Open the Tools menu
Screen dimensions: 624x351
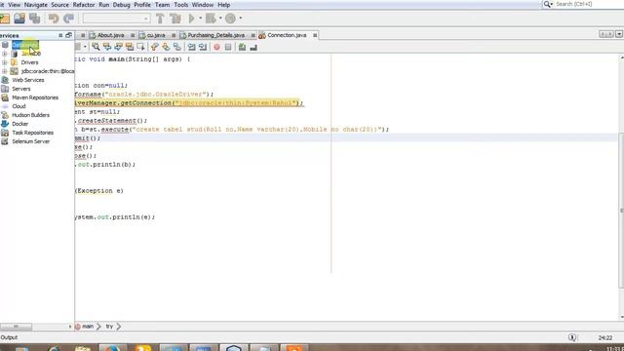(180, 5)
